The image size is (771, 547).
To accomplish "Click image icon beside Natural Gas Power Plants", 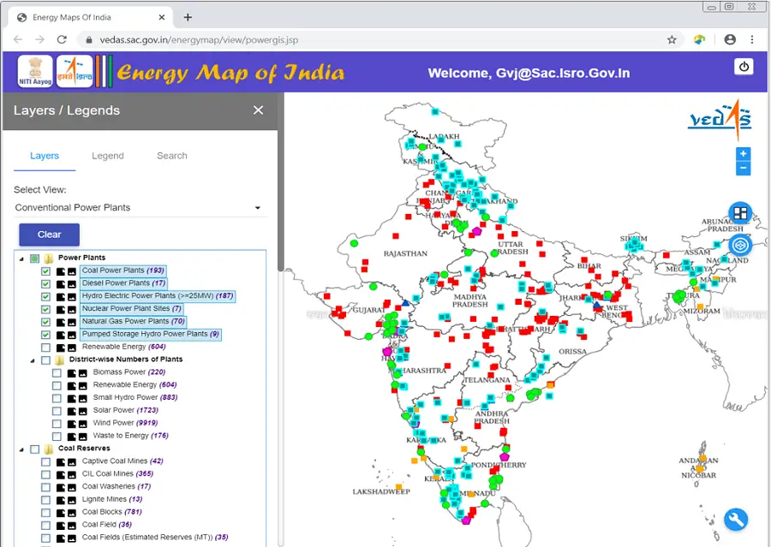I will pyautogui.click(x=72, y=323).
